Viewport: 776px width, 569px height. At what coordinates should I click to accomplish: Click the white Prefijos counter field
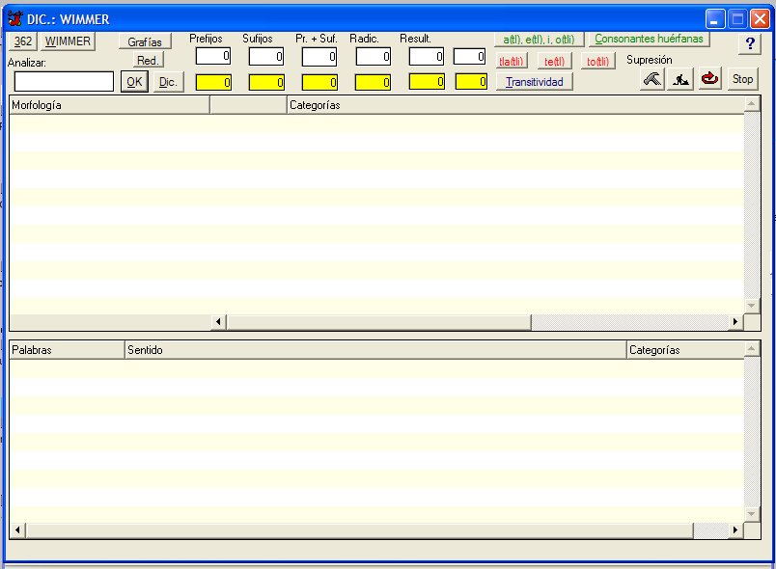(x=213, y=56)
